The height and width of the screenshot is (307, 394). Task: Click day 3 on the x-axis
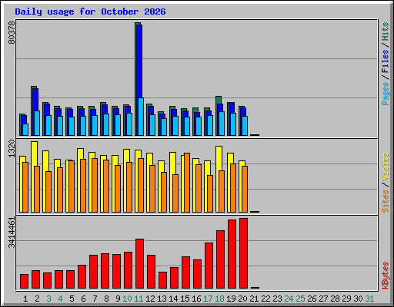[x=48, y=299]
